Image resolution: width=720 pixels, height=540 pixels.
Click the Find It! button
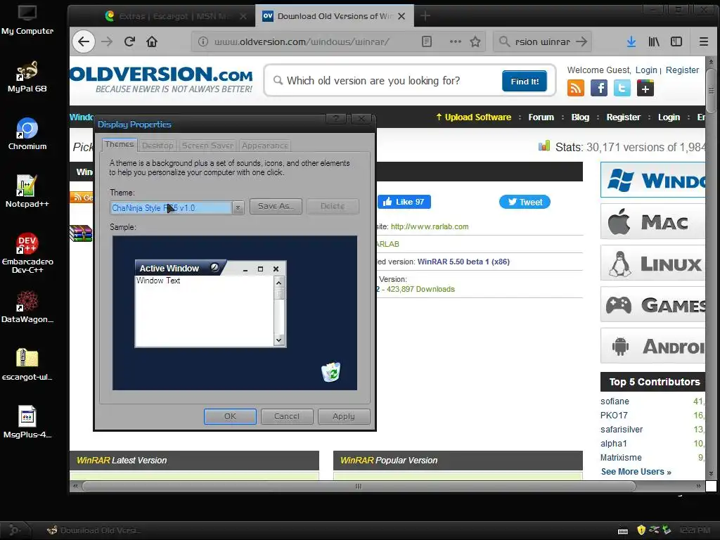(525, 82)
